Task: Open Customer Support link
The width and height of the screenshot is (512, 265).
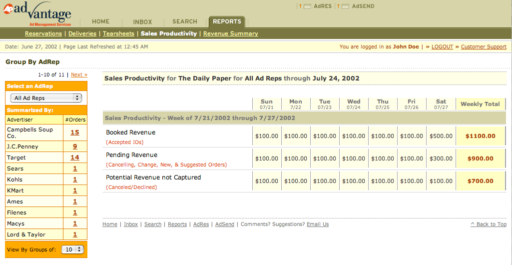Action: coord(484,46)
